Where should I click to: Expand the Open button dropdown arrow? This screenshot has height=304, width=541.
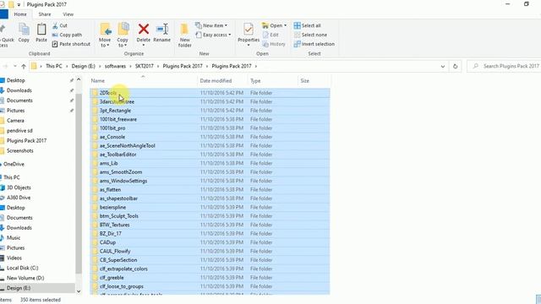(x=286, y=25)
